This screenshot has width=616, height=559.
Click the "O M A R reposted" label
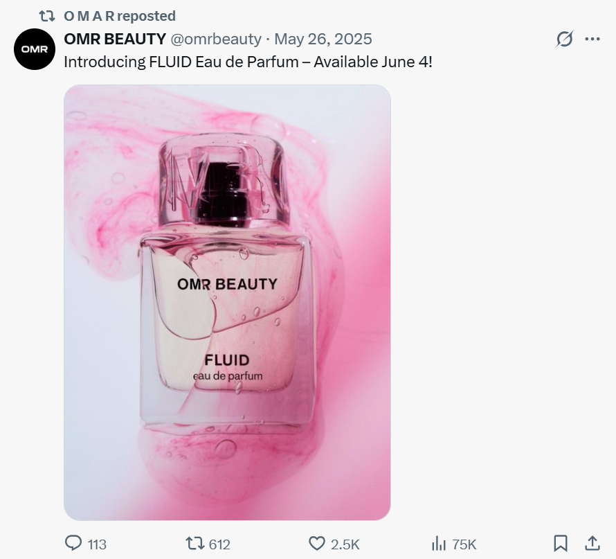120,15
